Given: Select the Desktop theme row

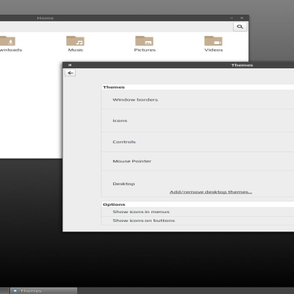Looking at the screenshot, I should pos(198,184).
